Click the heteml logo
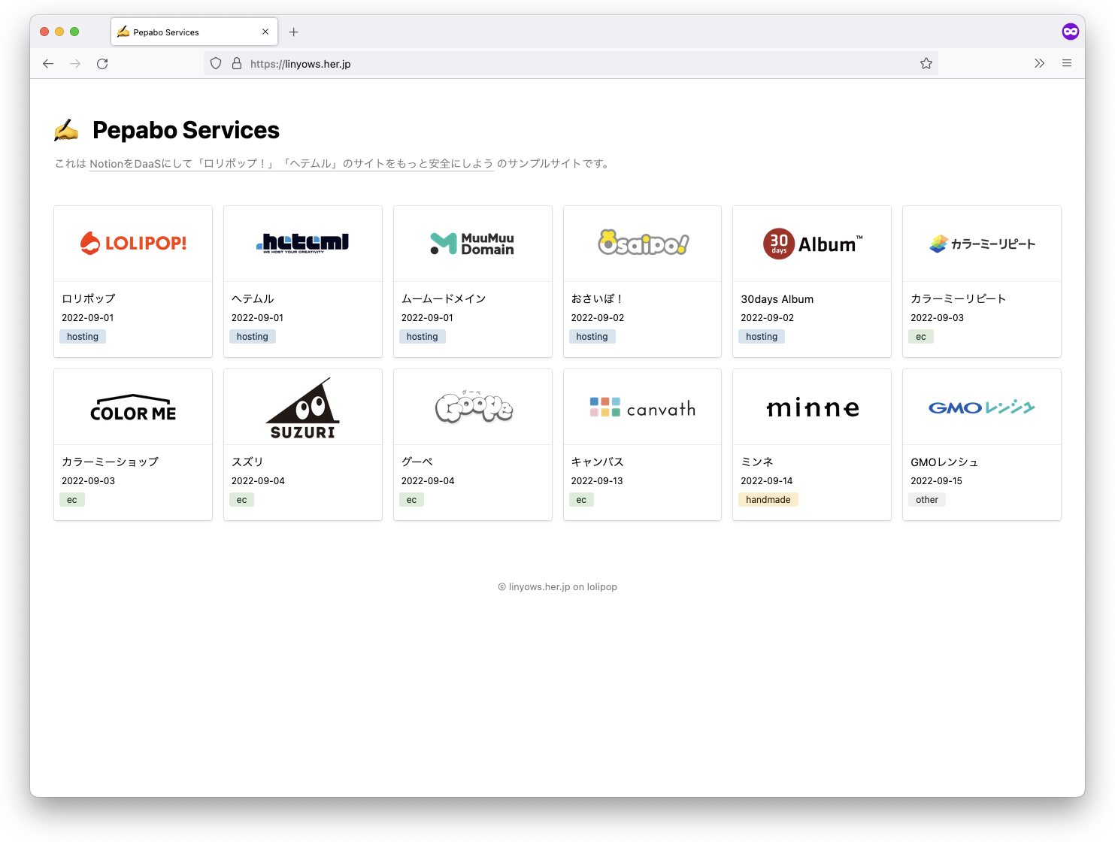Screen dimensions: 1115x842 tap(302, 243)
